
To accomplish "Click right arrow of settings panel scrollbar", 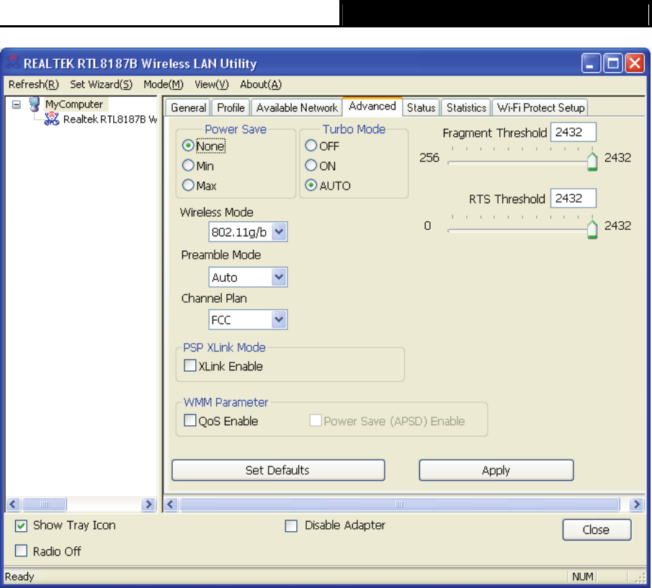I will click(636, 504).
